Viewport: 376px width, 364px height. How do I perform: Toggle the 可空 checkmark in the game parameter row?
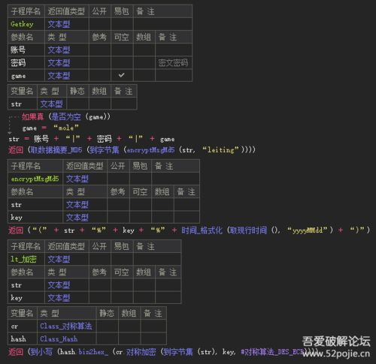pos(121,75)
